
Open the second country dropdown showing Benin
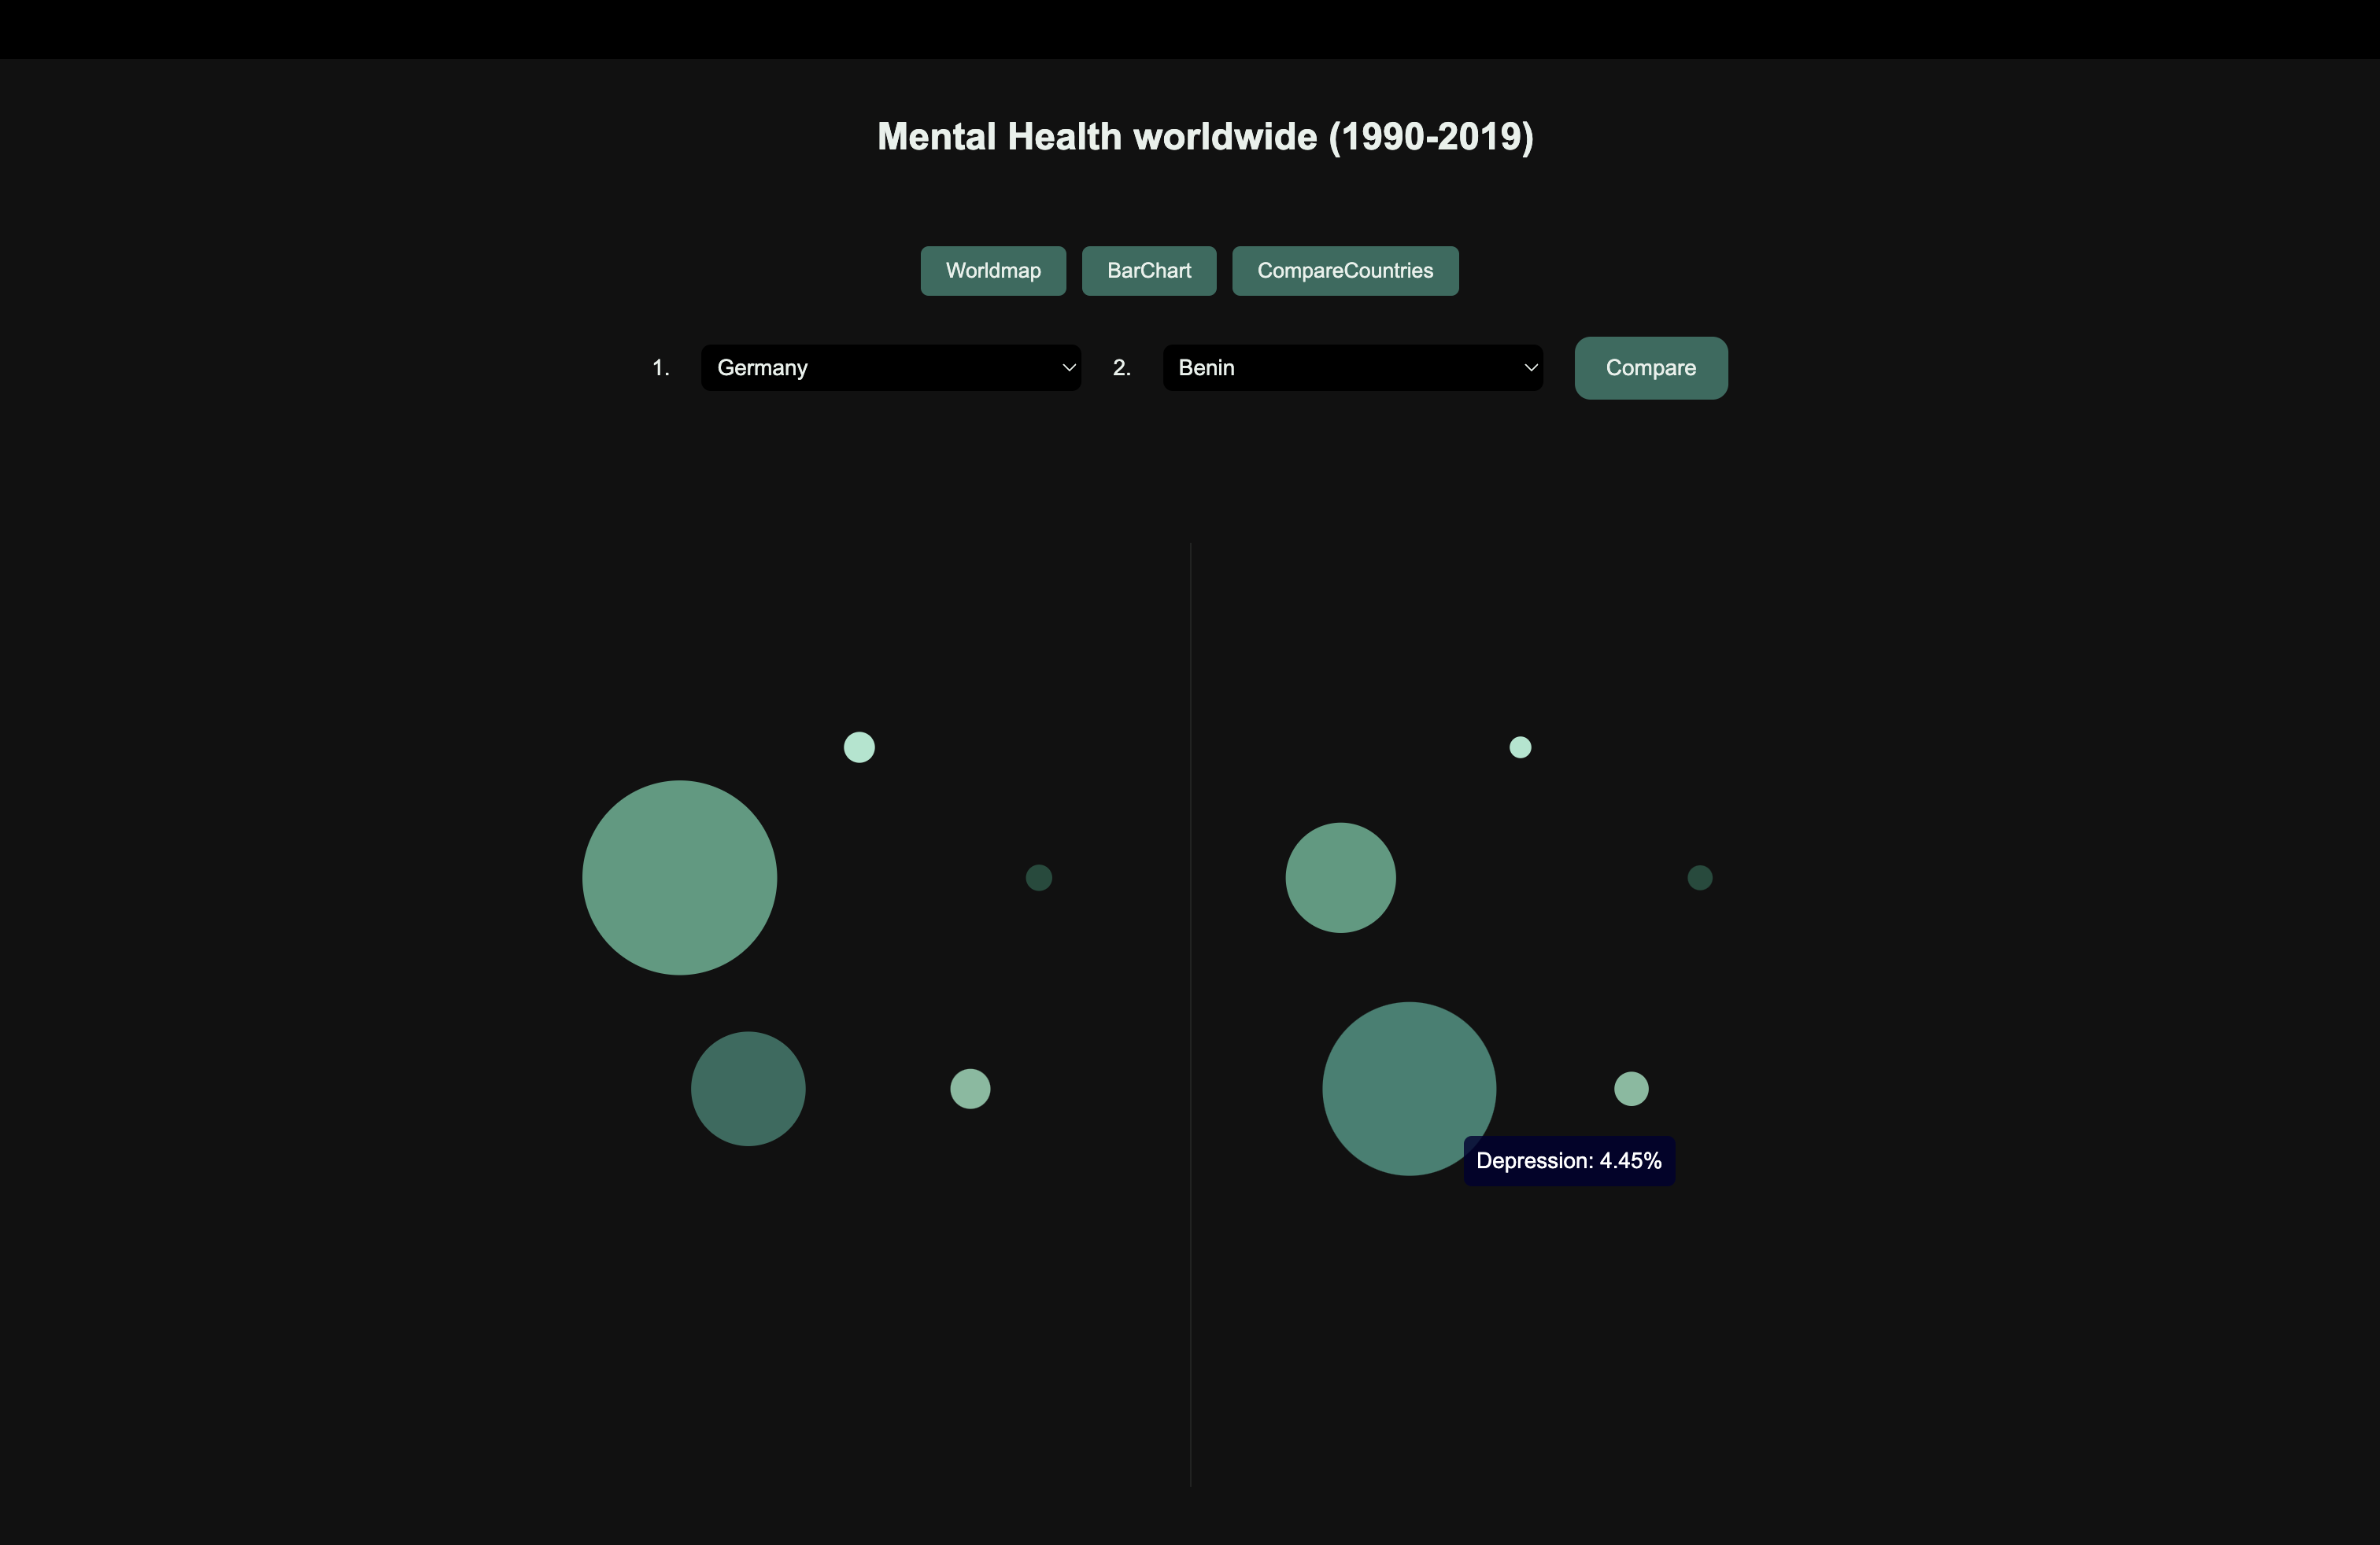click(x=1353, y=367)
